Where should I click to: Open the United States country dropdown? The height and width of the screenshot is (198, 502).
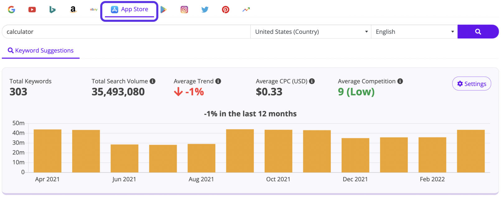pos(310,31)
